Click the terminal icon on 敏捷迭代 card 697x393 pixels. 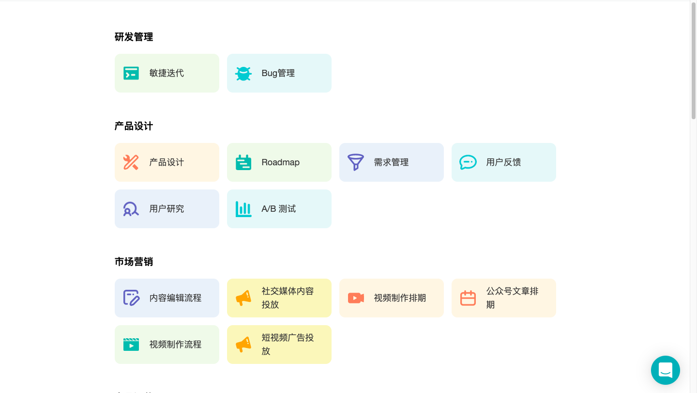click(x=131, y=73)
